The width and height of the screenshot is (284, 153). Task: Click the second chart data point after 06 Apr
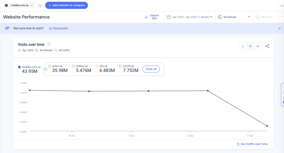pyautogui.click(x=89, y=91)
